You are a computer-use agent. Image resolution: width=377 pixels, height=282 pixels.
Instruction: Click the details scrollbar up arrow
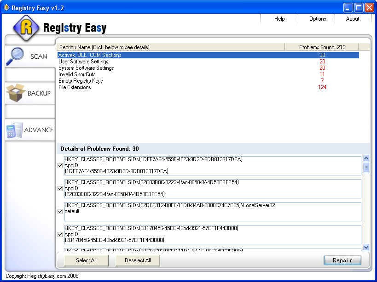[x=366, y=158]
